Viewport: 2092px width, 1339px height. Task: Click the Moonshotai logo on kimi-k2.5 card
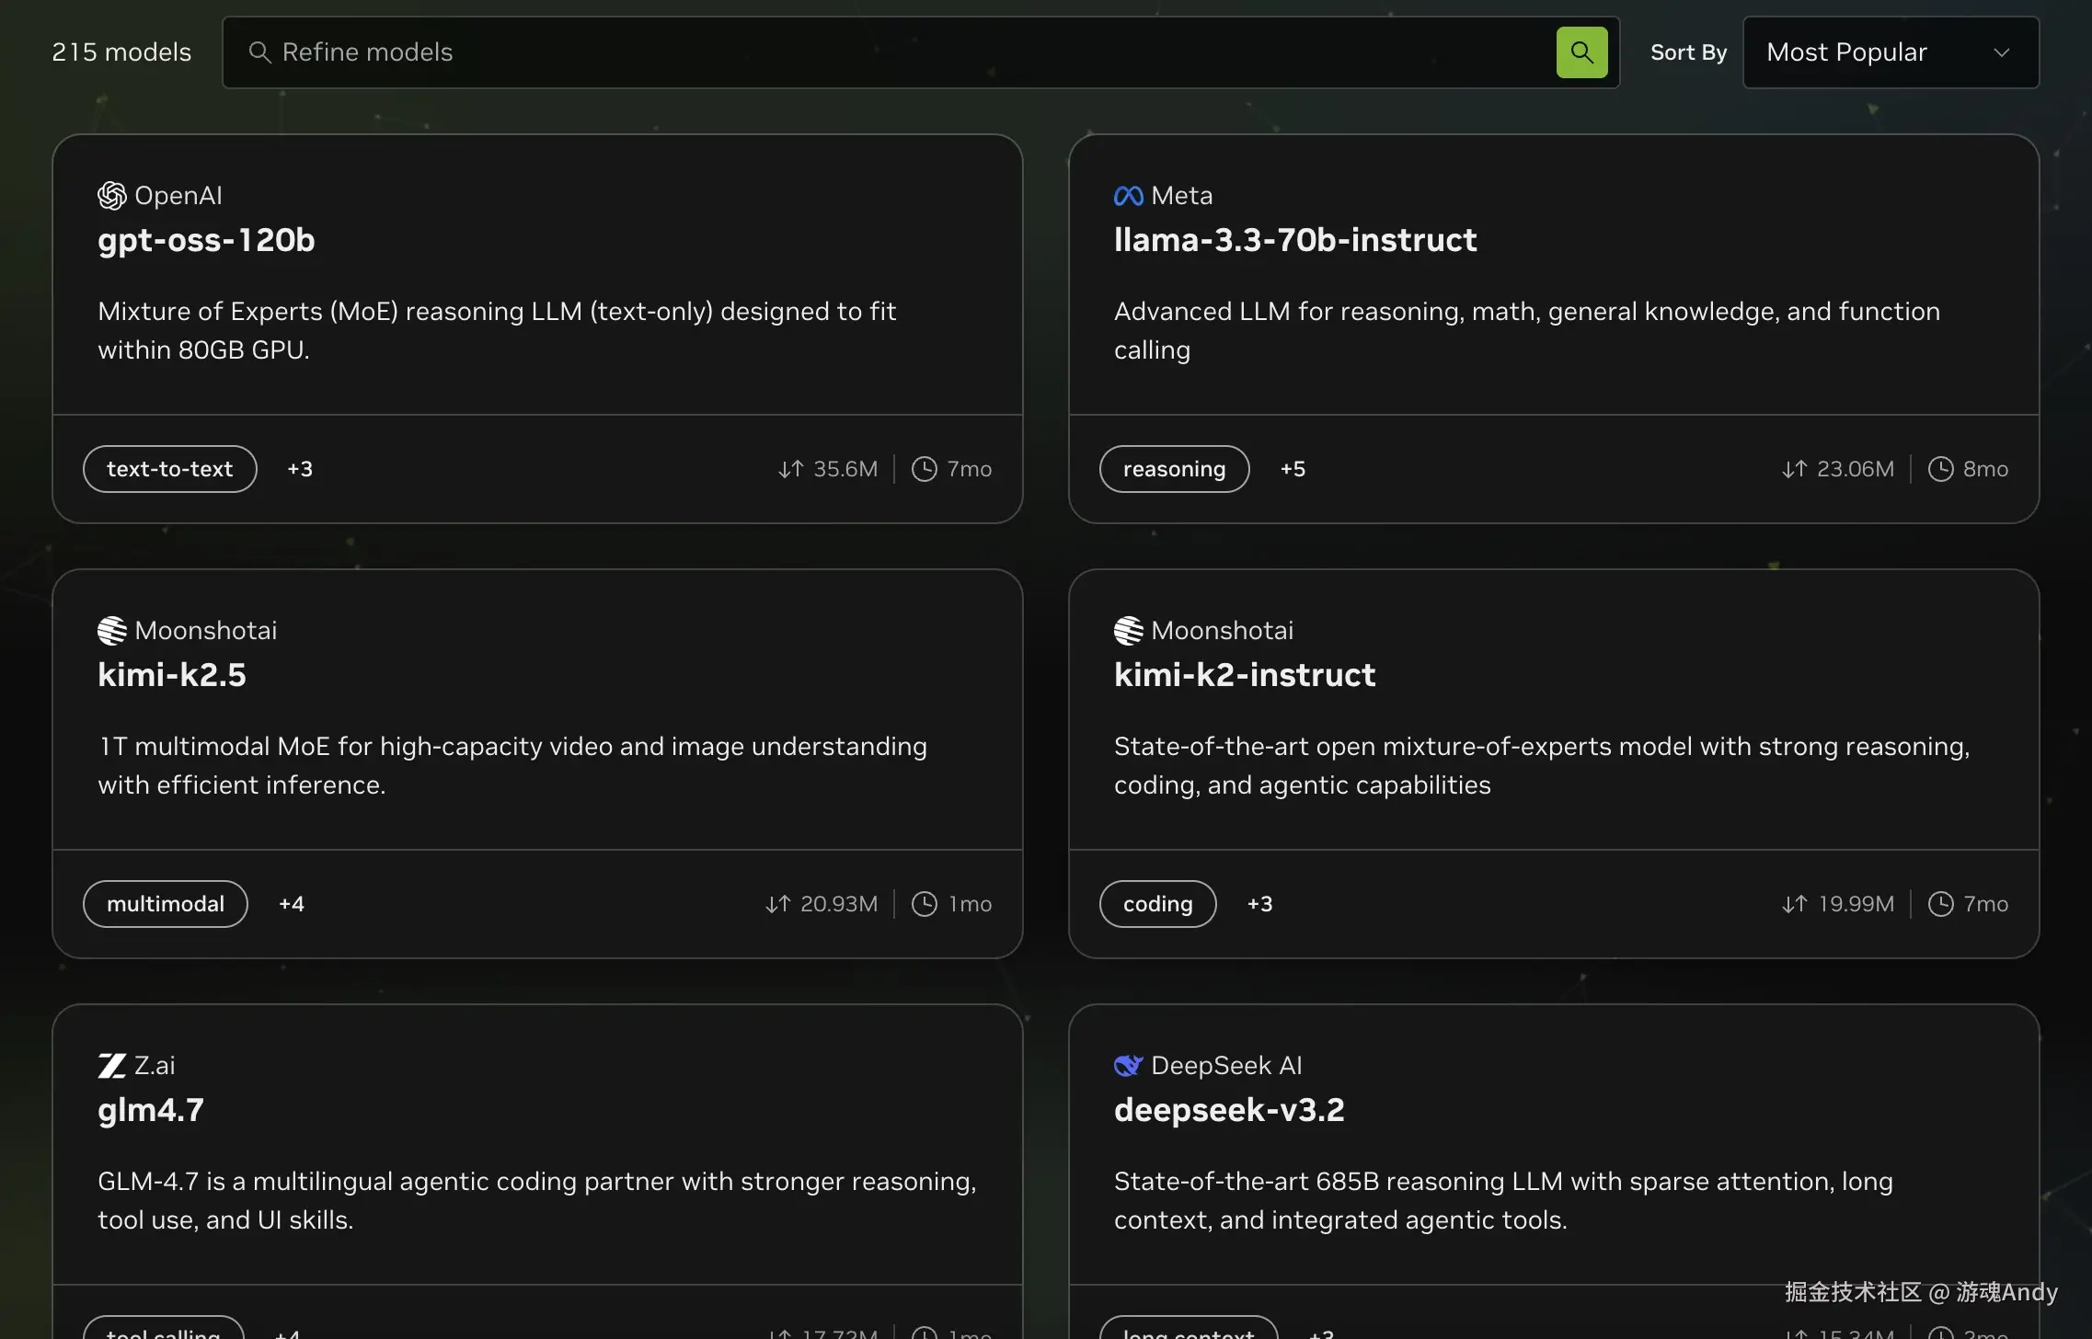pyautogui.click(x=111, y=630)
